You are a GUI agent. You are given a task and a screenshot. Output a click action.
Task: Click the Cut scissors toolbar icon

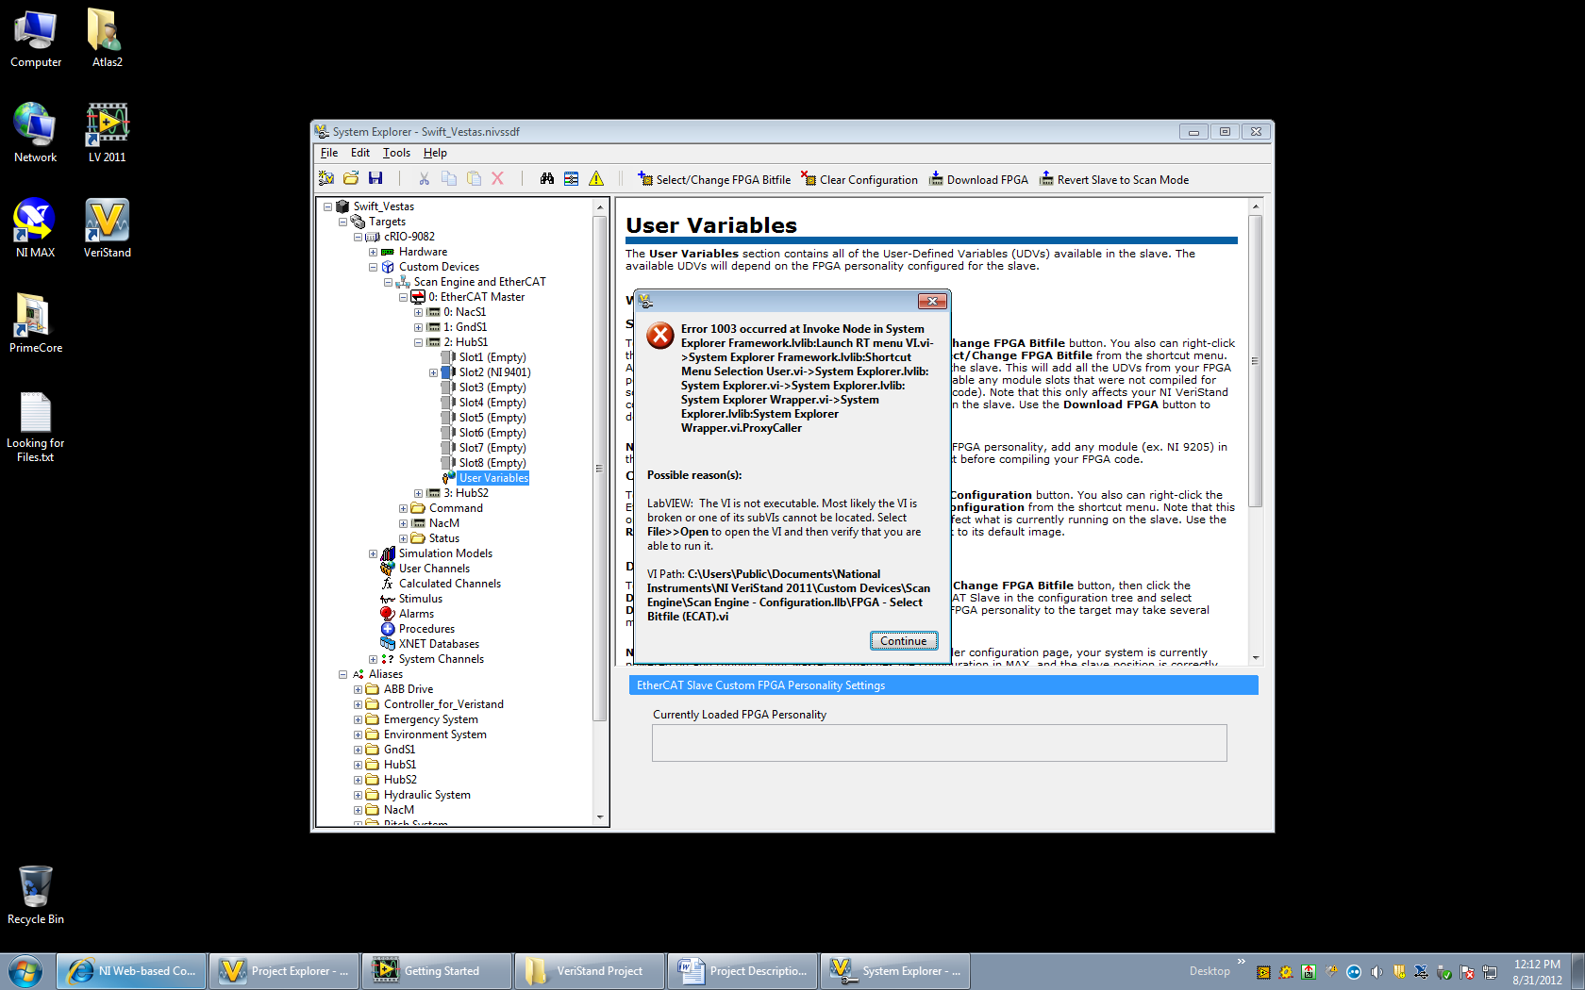pos(425,178)
